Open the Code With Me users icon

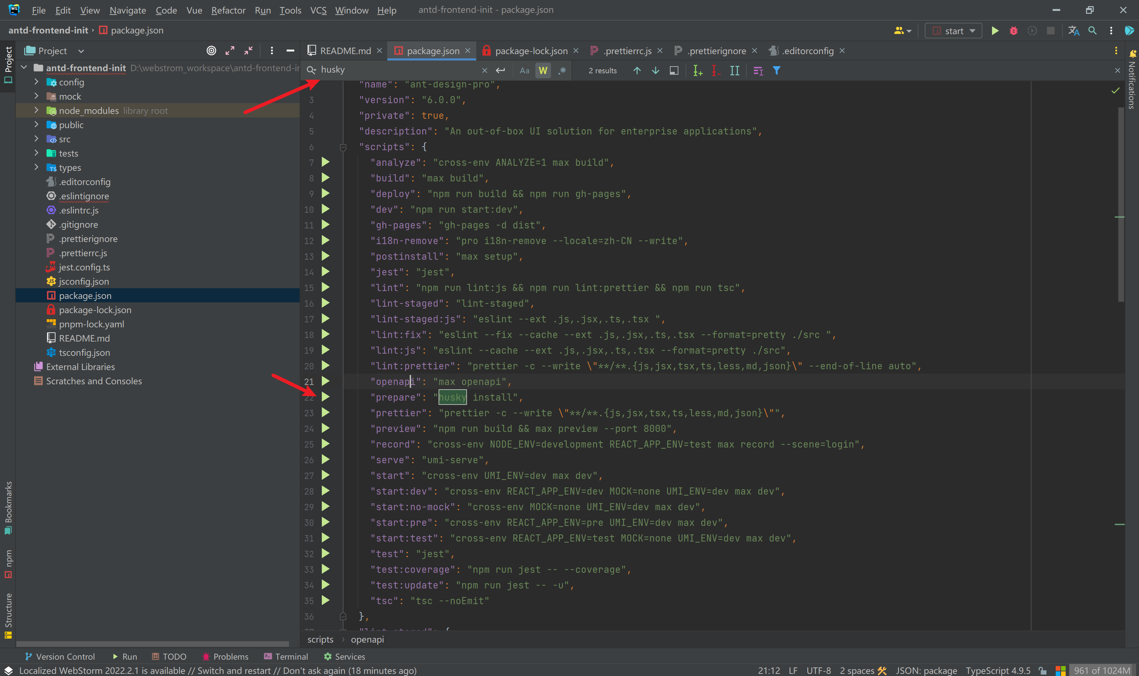click(902, 31)
